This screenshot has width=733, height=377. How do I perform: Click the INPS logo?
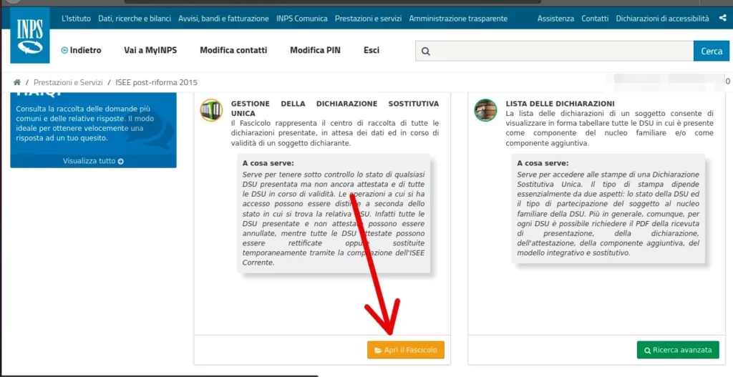point(30,36)
